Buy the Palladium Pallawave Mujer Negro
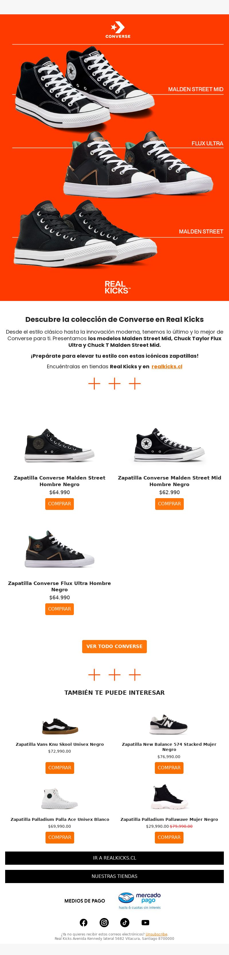Screen dimensions: 229x955 (x=169, y=837)
